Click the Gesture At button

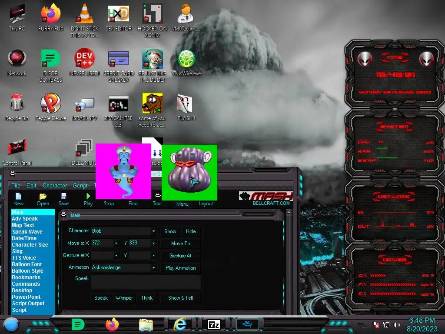(x=180, y=256)
